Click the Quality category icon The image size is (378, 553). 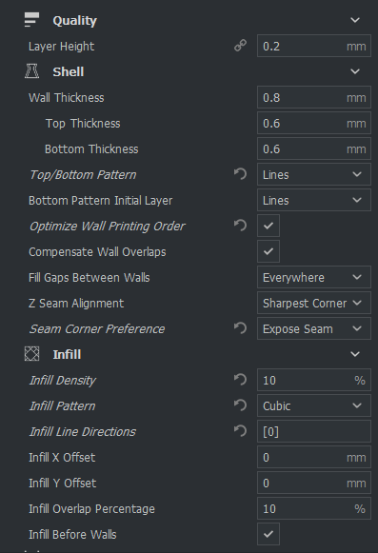pyautogui.click(x=31, y=20)
